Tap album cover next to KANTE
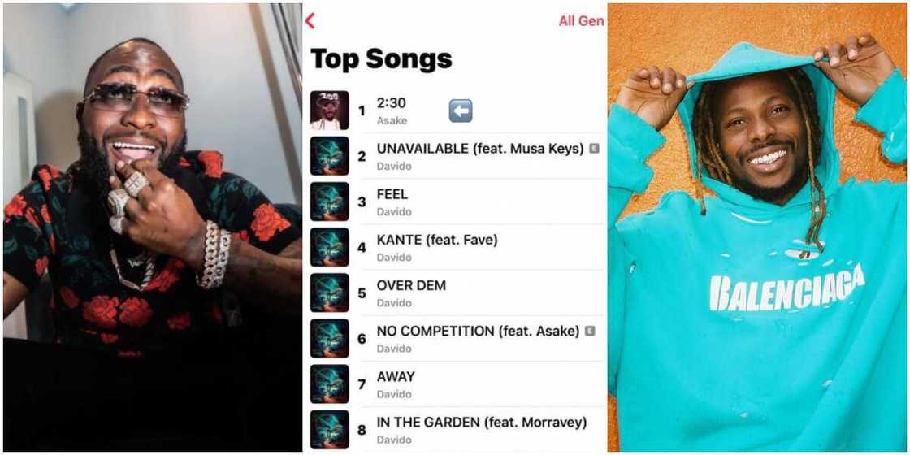This screenshot has width=910, height=455. click(x=329, y=247)
